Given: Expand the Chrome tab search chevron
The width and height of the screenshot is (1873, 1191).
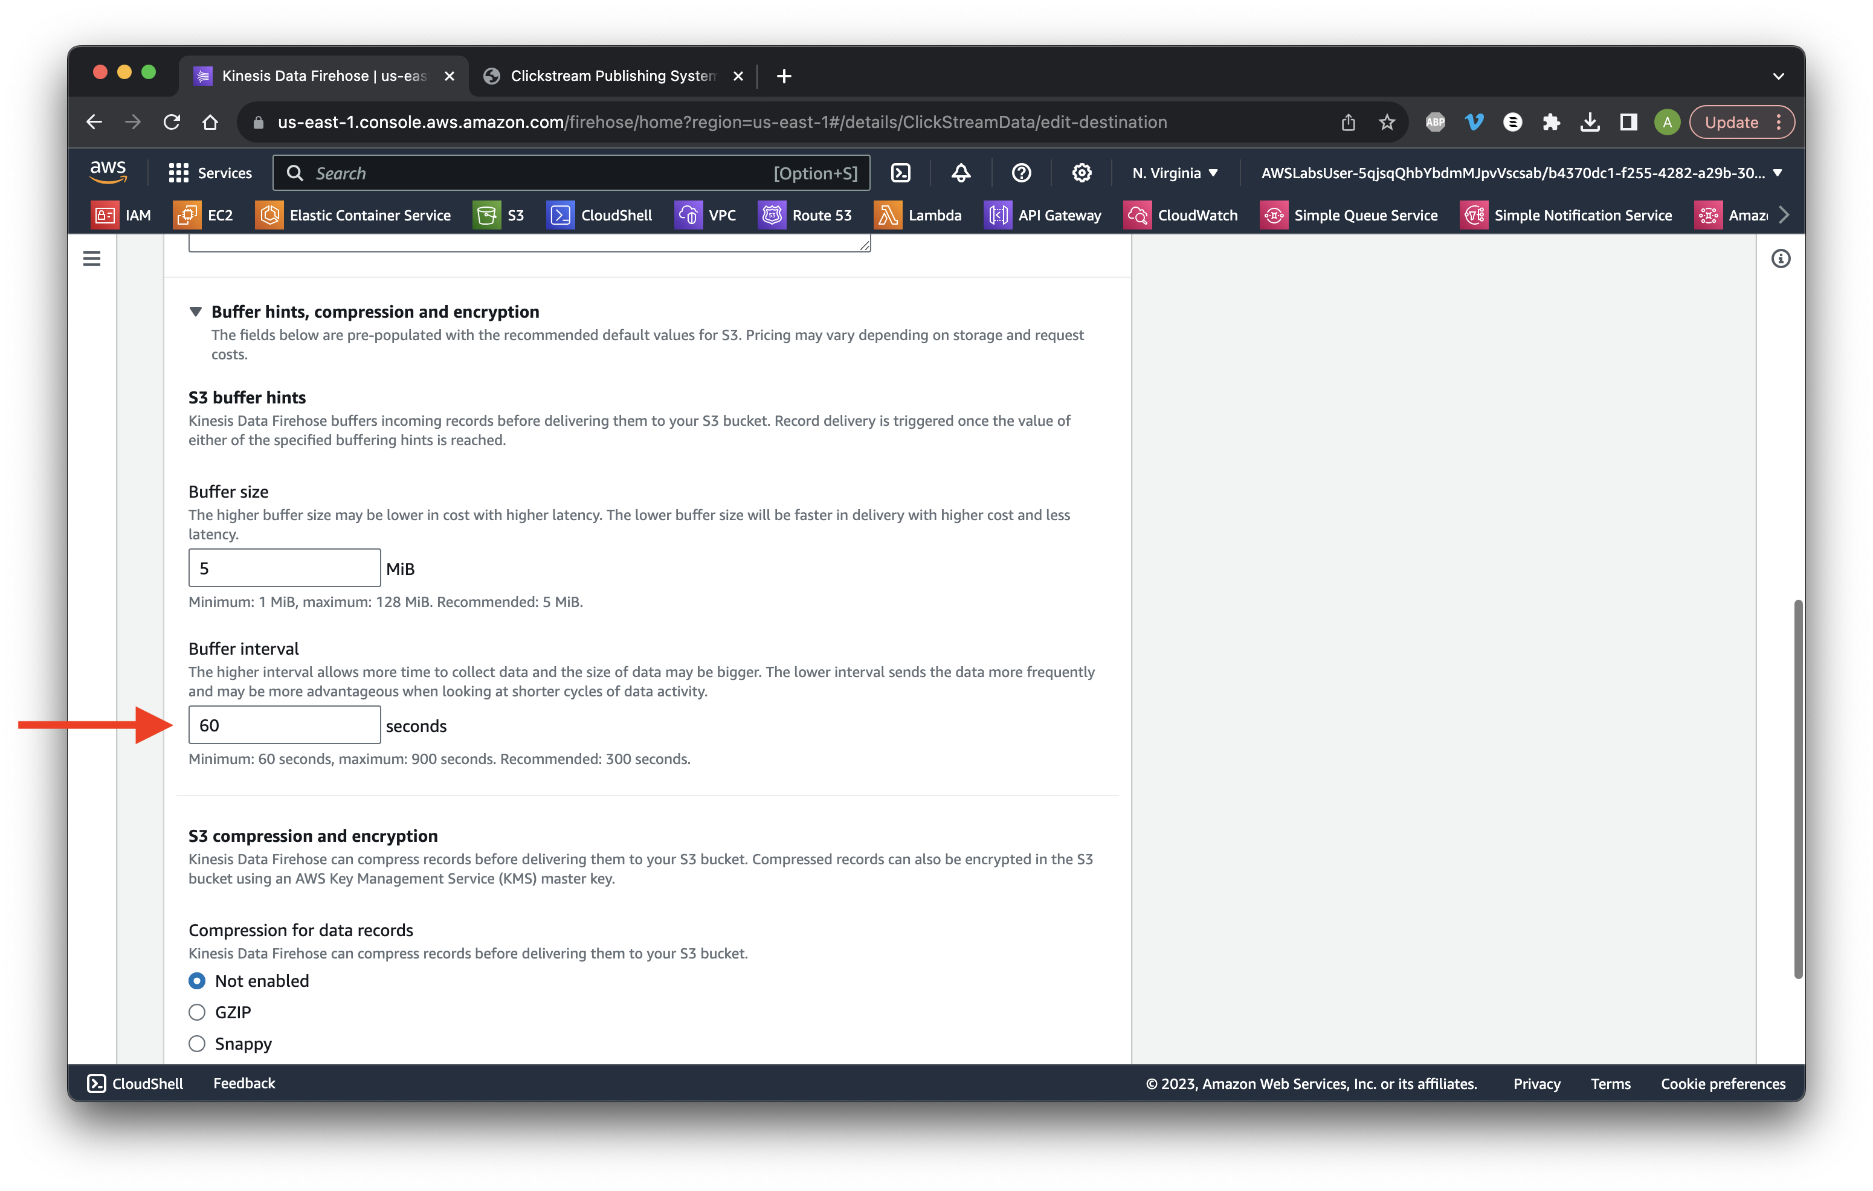Looking at the screenshot, I should point(1778,76).
